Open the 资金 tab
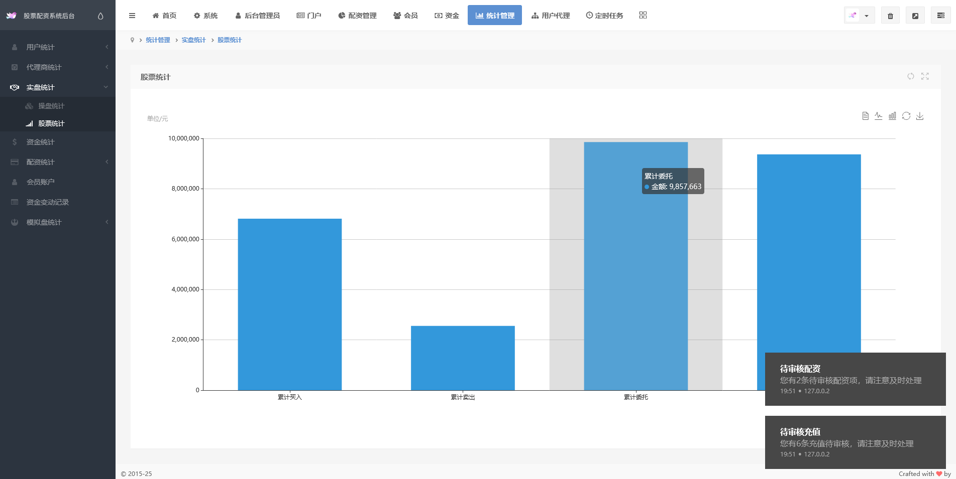The image size is (956, 479). pos(447,16)
